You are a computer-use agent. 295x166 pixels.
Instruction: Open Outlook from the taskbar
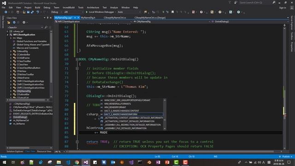[113, 162]
